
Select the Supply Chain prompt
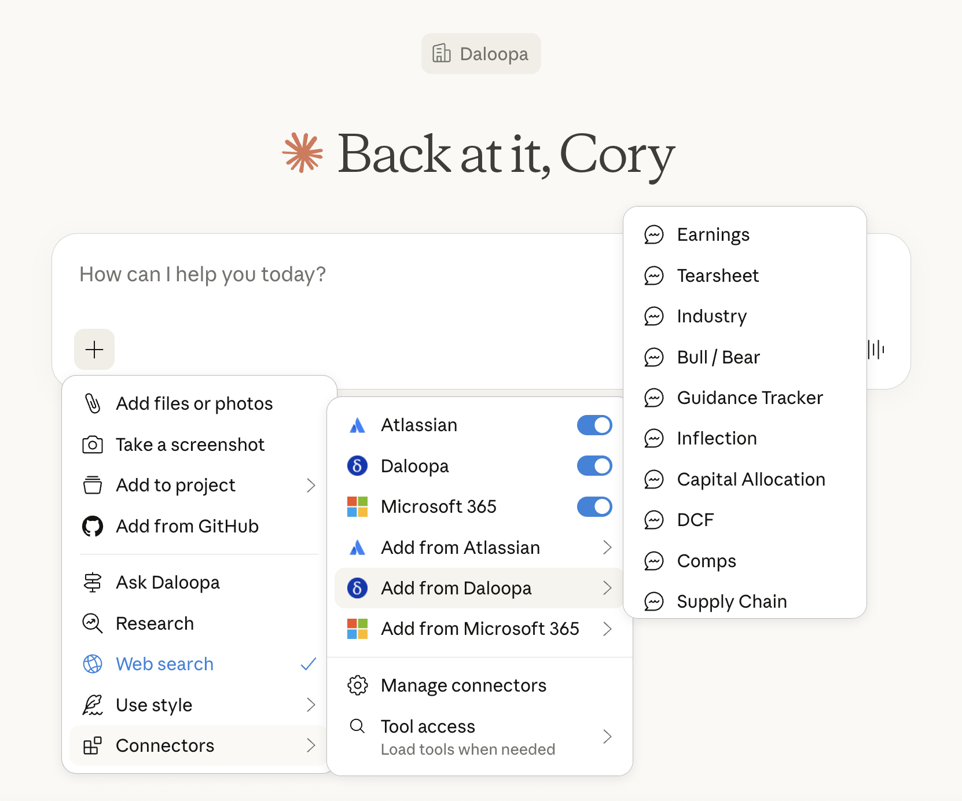745,601
